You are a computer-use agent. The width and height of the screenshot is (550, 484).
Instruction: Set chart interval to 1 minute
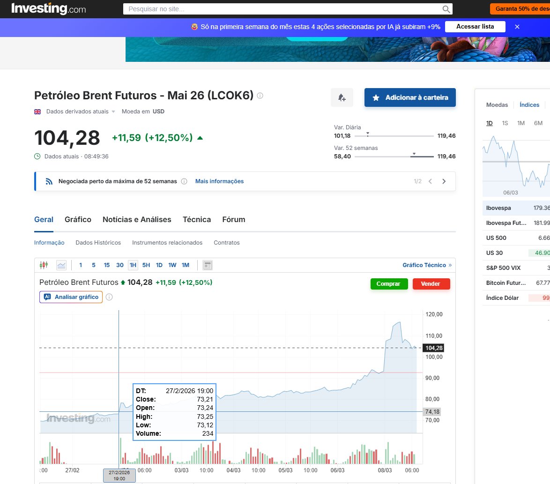[x=81, y=265]
